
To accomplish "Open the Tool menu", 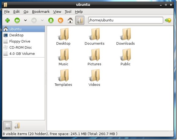I will pyautogui.click(x=68, y=12).
